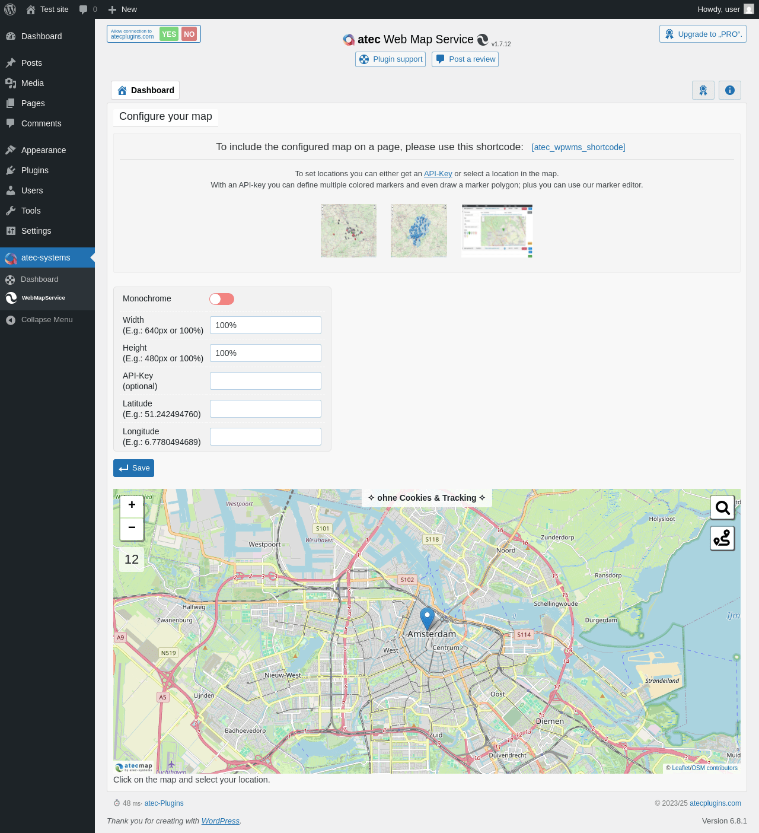Open the map search tool
The height and width of the screenshot is (833, 759).
tap(722, 508)
